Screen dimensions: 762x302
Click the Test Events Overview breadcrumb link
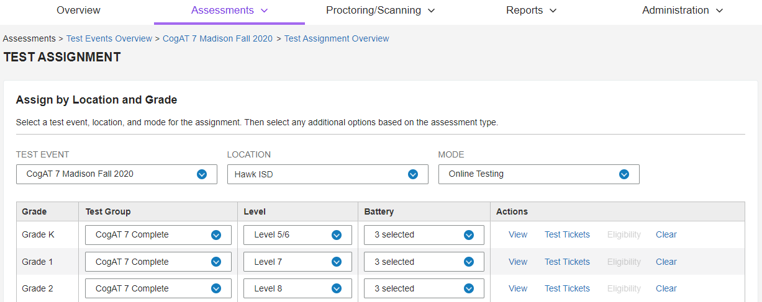tap(109, 38)
